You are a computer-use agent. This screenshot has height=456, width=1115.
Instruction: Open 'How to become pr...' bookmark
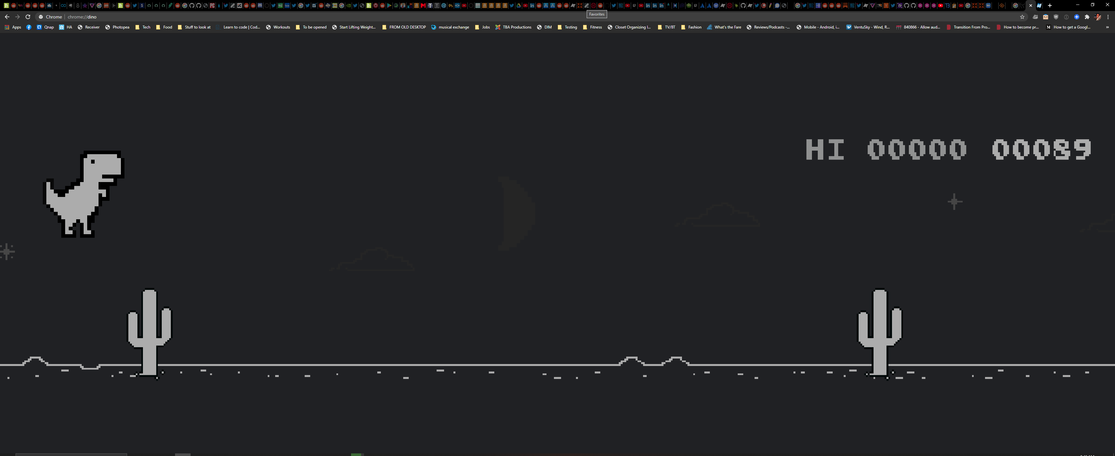1018,27
